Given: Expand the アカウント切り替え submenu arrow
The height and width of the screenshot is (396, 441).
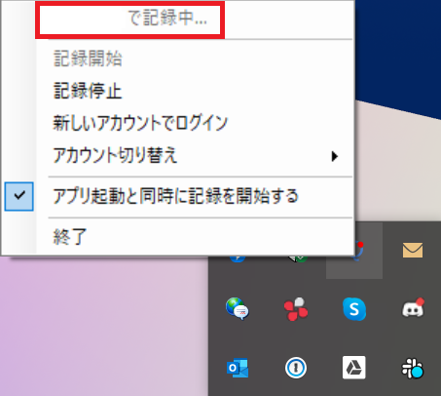Looking at the screenshot, I should (335, 156).
